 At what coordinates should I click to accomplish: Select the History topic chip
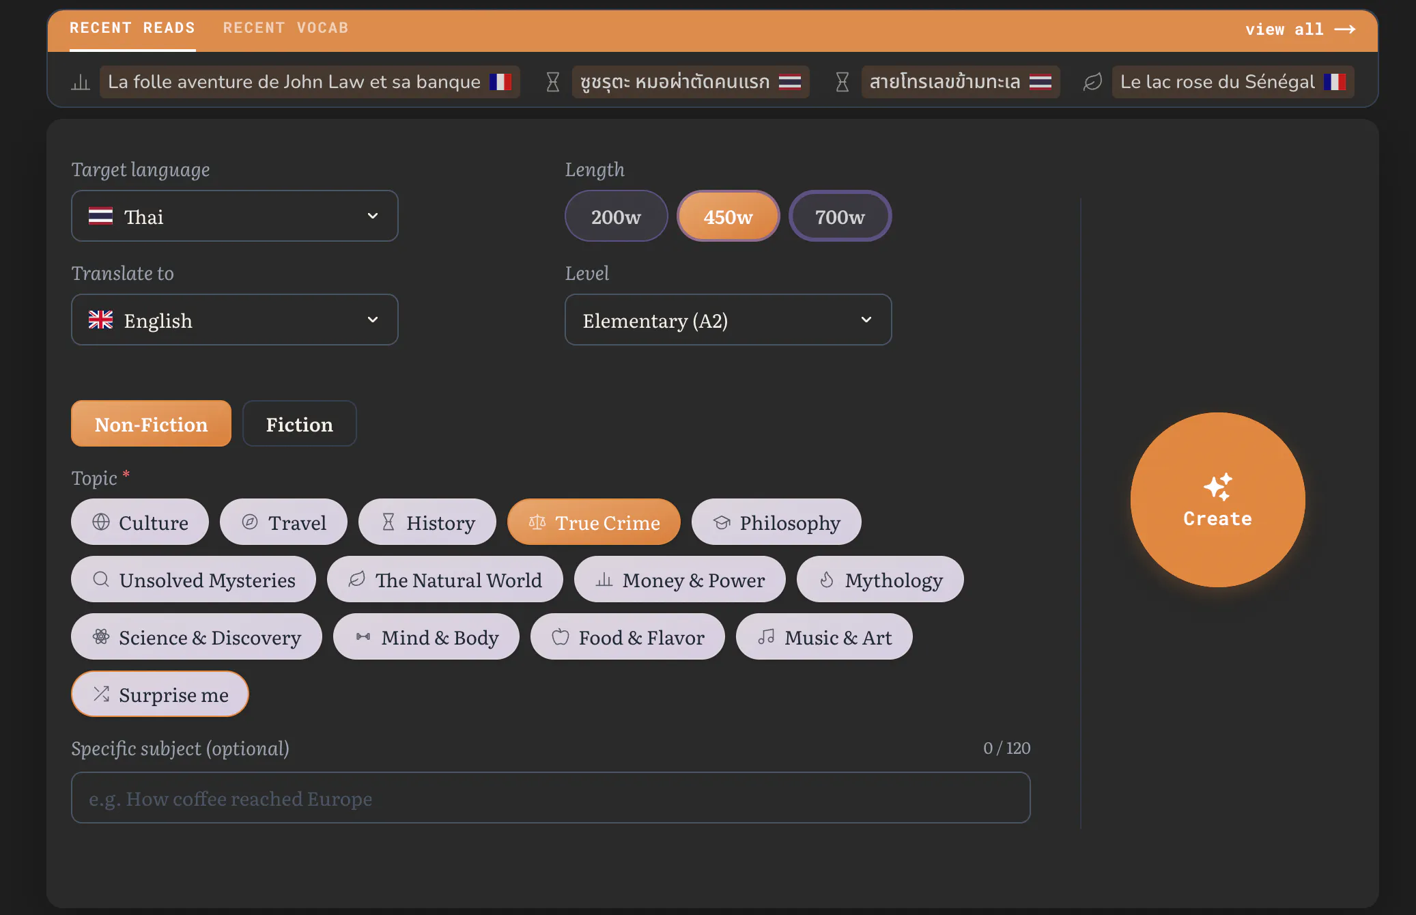click(x=427, y=522)
